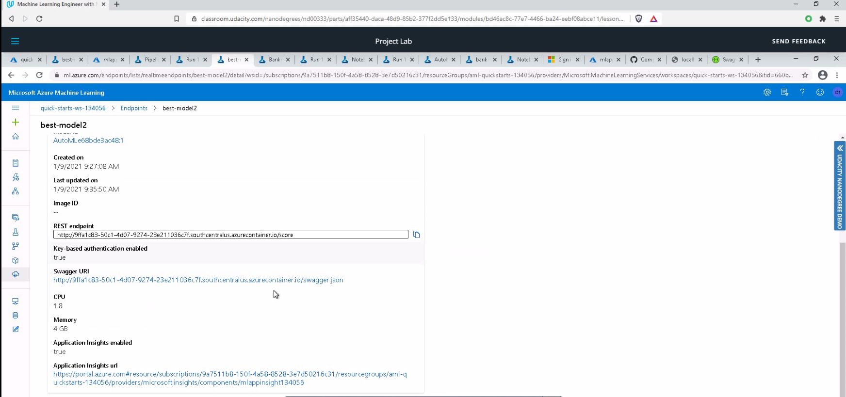Open the smiley feedback icon
This screenshot has height=397, width=846.
[820, 93]
